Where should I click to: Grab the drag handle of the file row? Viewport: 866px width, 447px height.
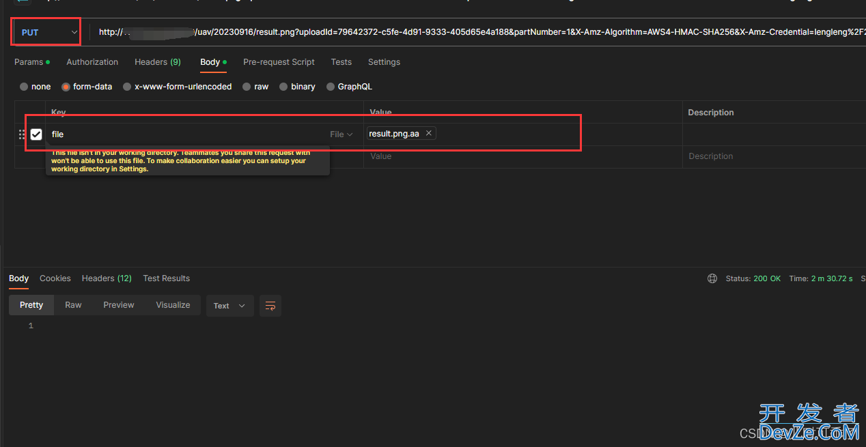tap(22, 134)
